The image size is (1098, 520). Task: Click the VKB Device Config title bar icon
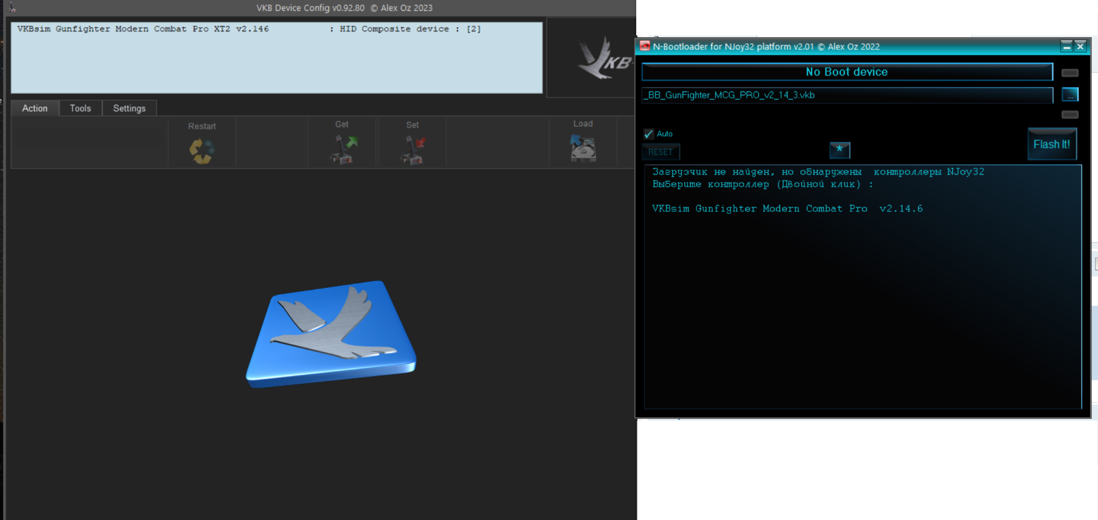coord(12,8)
